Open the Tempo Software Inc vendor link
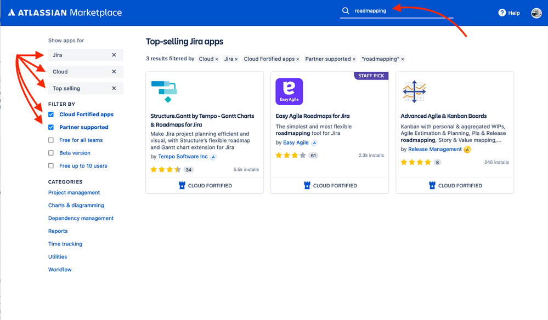Viewport: 548px width, 320px height. pos(183,156)
